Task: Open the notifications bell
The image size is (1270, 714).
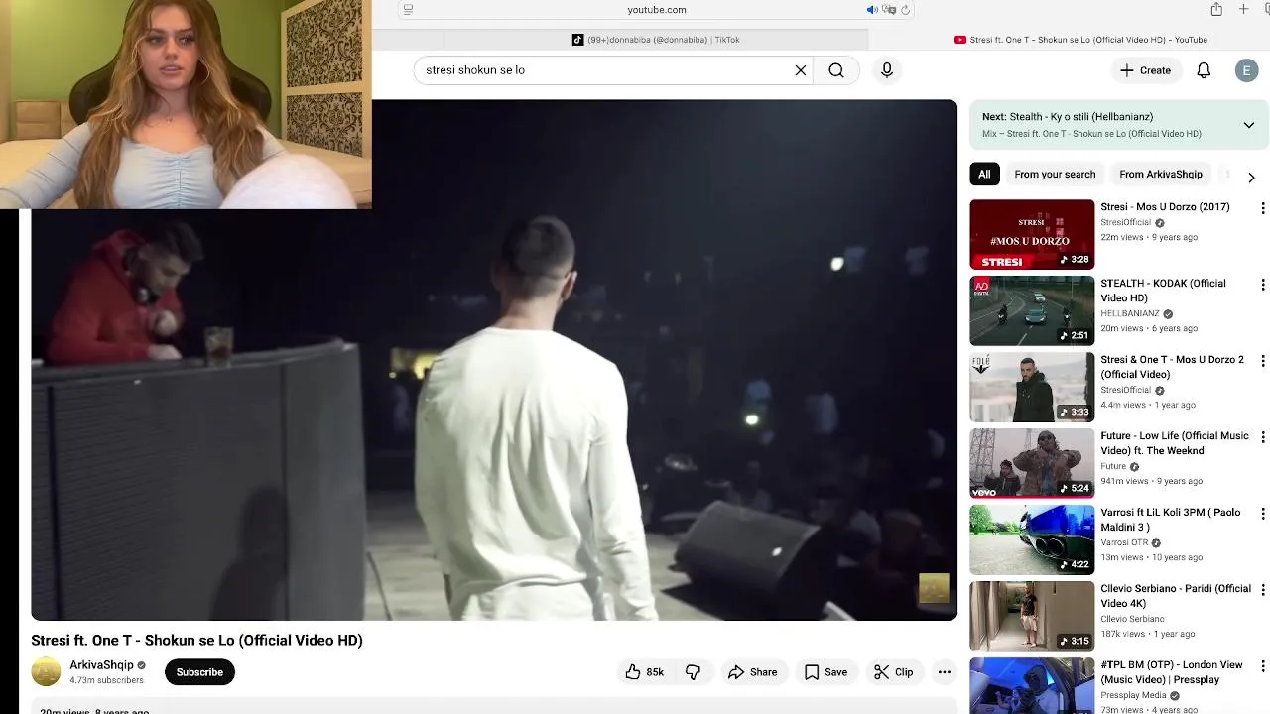Action: 1204,70
